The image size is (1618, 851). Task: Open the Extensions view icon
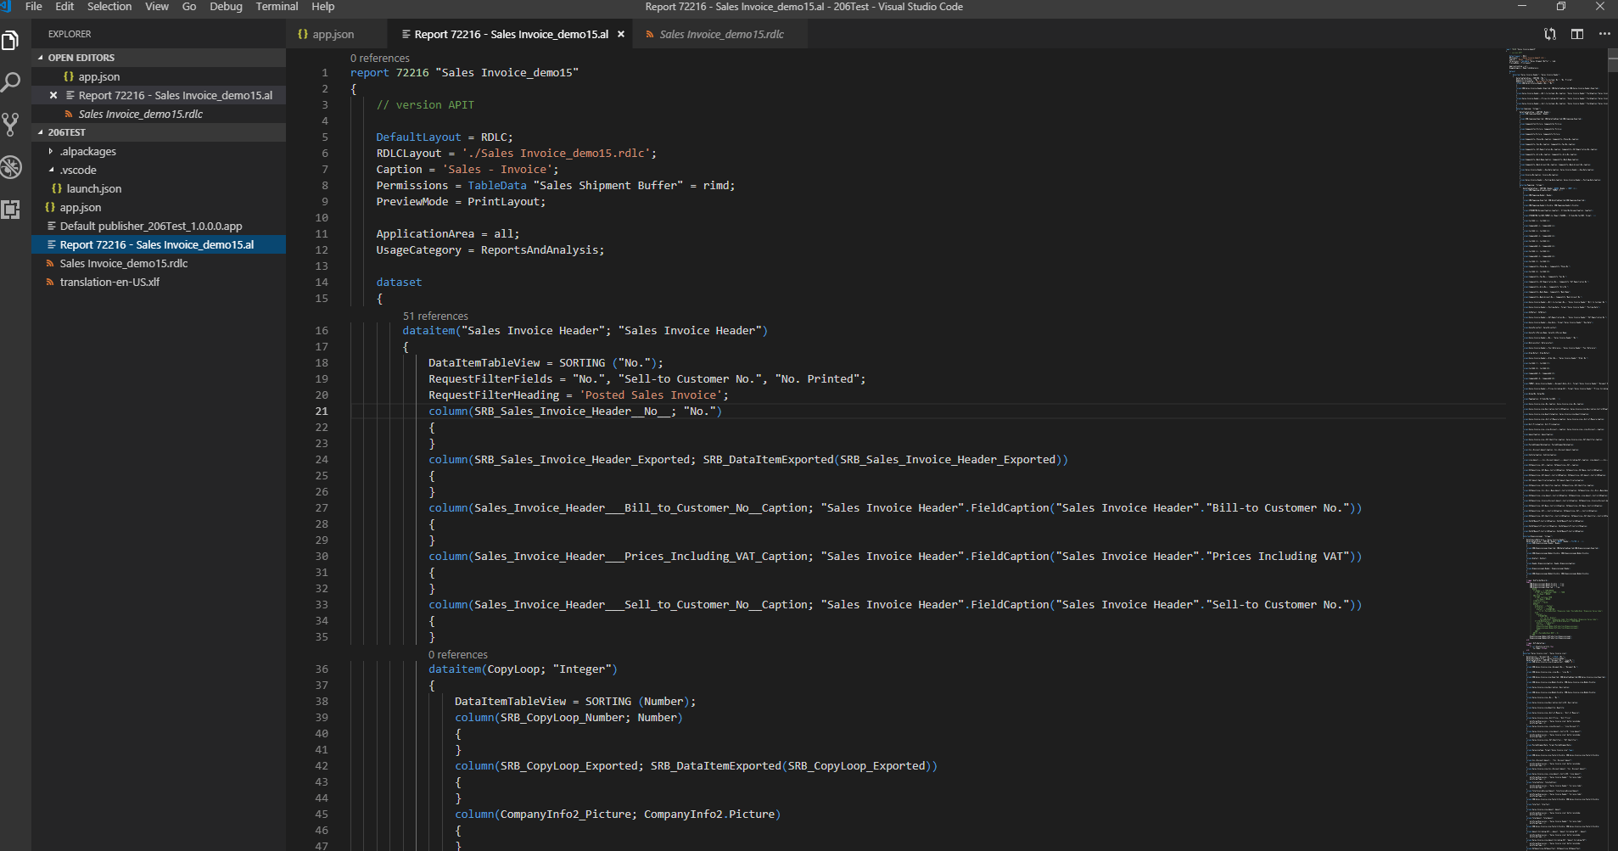coord(11,210)
